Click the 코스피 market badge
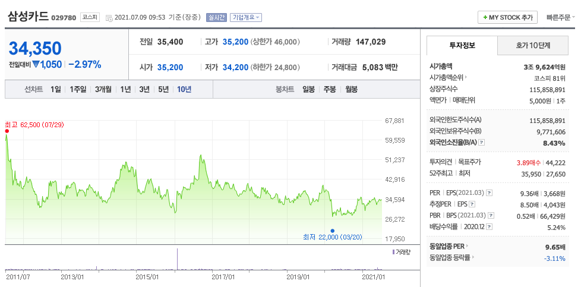581x287 pixels. (90, 17)
